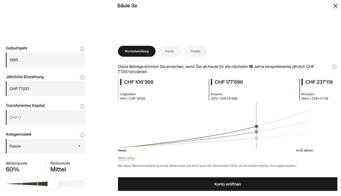Edit the Jährliche Einzahlung amount field
The width and height of the screenshot is (341, 196).
[46, 89]
